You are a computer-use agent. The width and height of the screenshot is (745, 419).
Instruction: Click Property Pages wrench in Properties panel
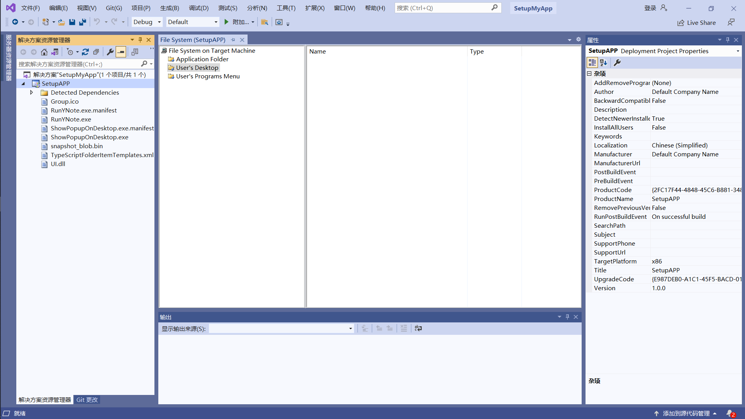coord(617,62)
